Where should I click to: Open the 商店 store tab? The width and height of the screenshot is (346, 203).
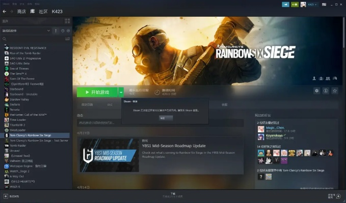tap(21, 11)
